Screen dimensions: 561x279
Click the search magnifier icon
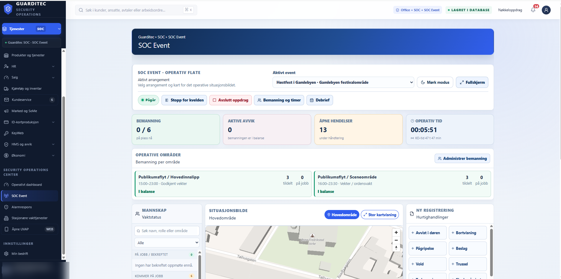(x=81, y=10)
